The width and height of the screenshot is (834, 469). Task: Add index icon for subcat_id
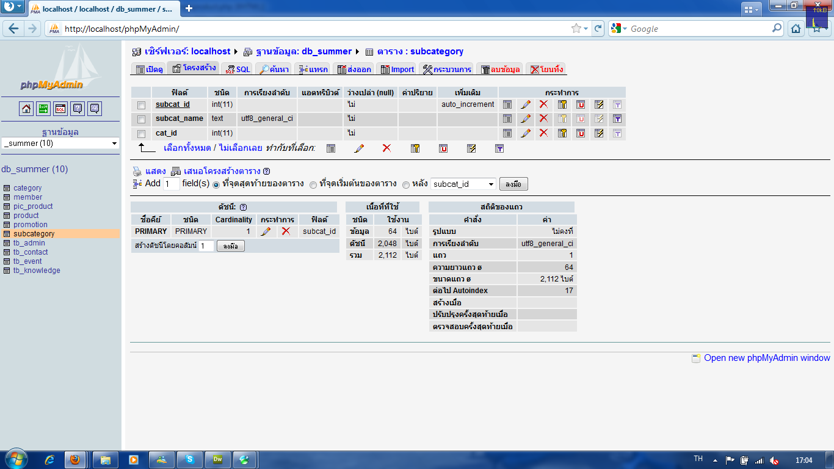point(599,104)
